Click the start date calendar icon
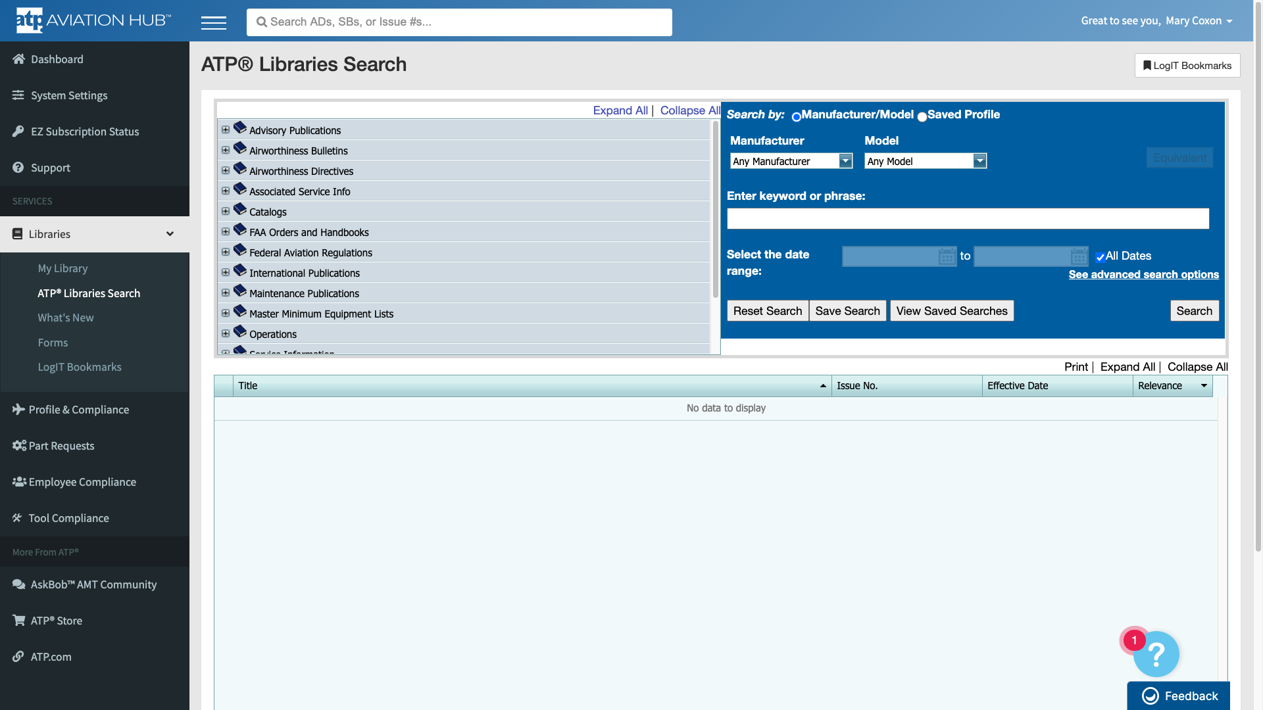The width and height of the screenshot is (1263, 710). click(947, 256)
